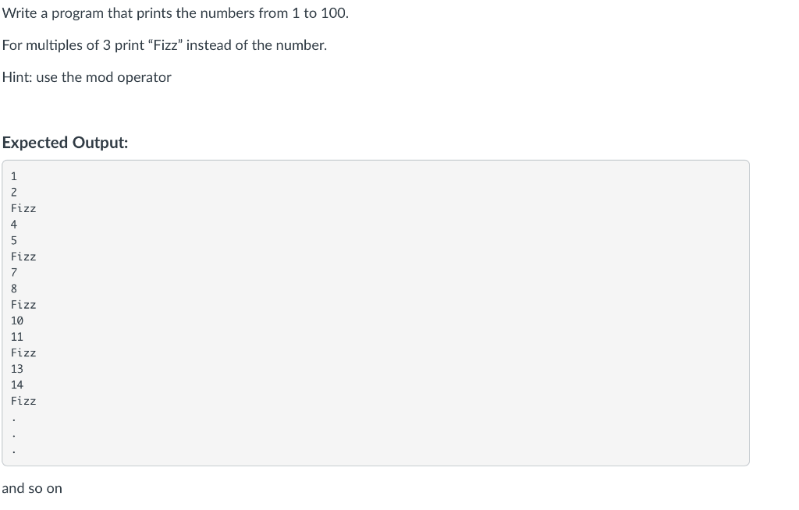Click the output line showing 1

pyautogui.click(x=14, y=176)
